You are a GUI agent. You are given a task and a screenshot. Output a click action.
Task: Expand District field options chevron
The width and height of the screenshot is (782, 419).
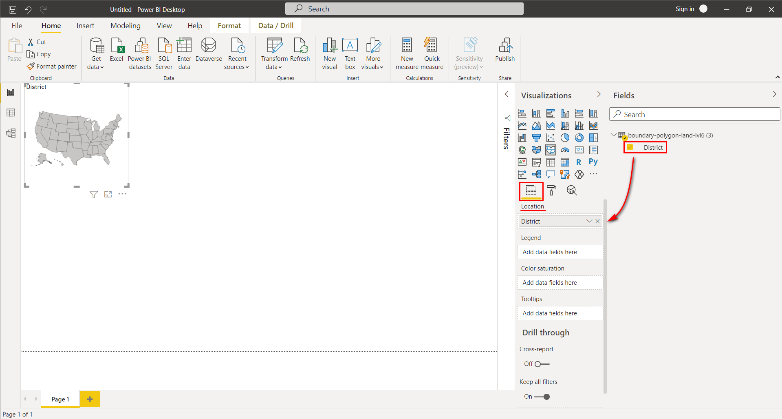(x=589, y=221)
